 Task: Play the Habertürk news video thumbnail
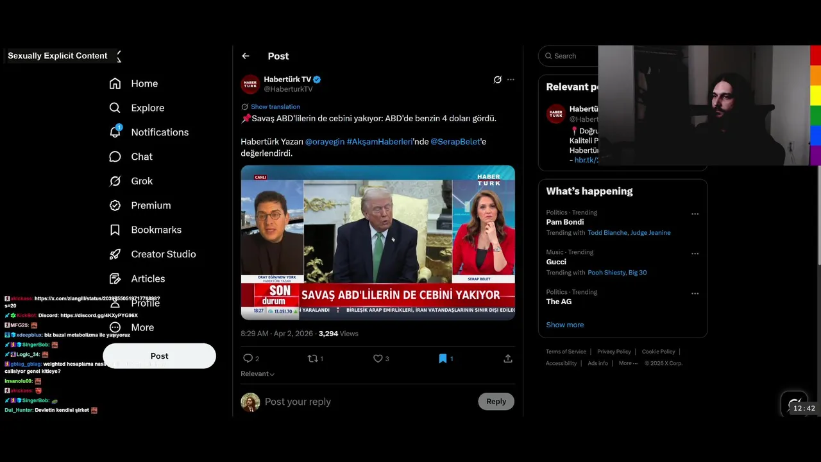click(x=378, y=243)
